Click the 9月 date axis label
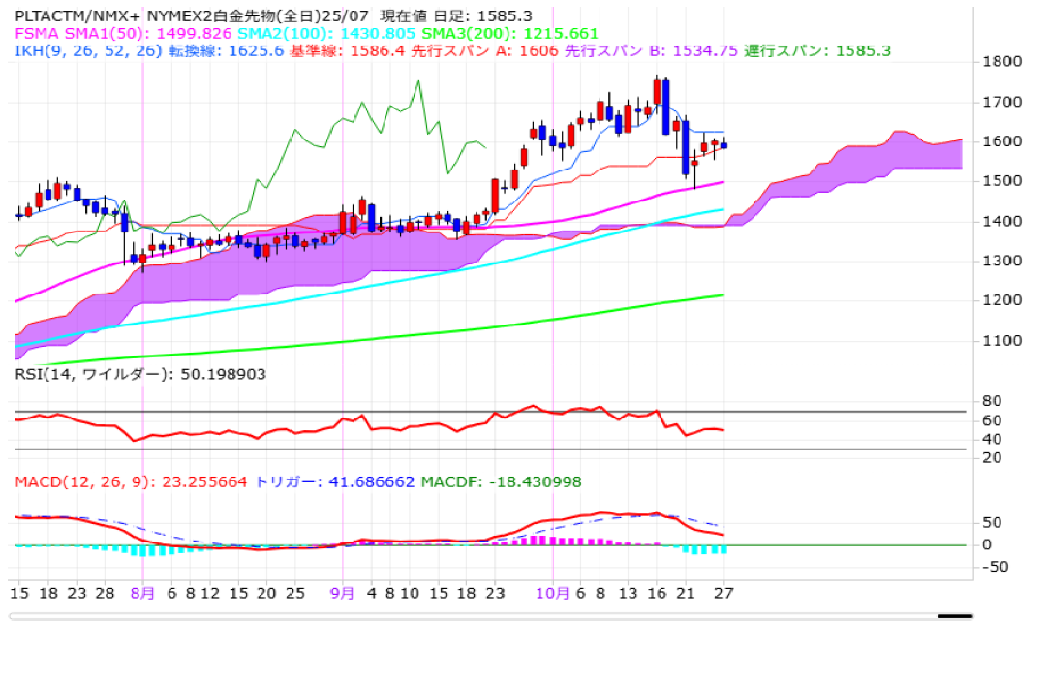Image resolution: width=1046 pixels, height=681 pixels. [x=343, y=591]
